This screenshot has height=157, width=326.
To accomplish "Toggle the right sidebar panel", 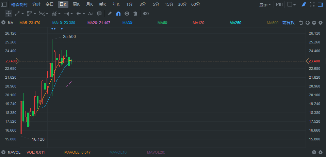I will coord(321,4).
